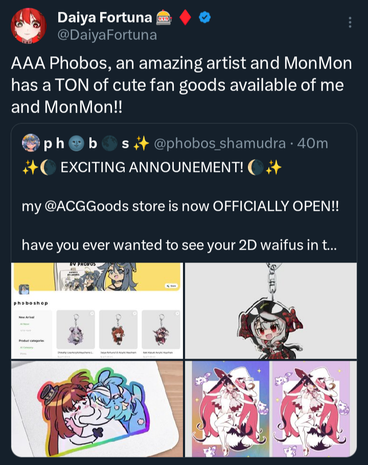Click phobos's small profile avatar
Image resolution: width=368 pixels, height=465 pixels.
click(31, 143)
